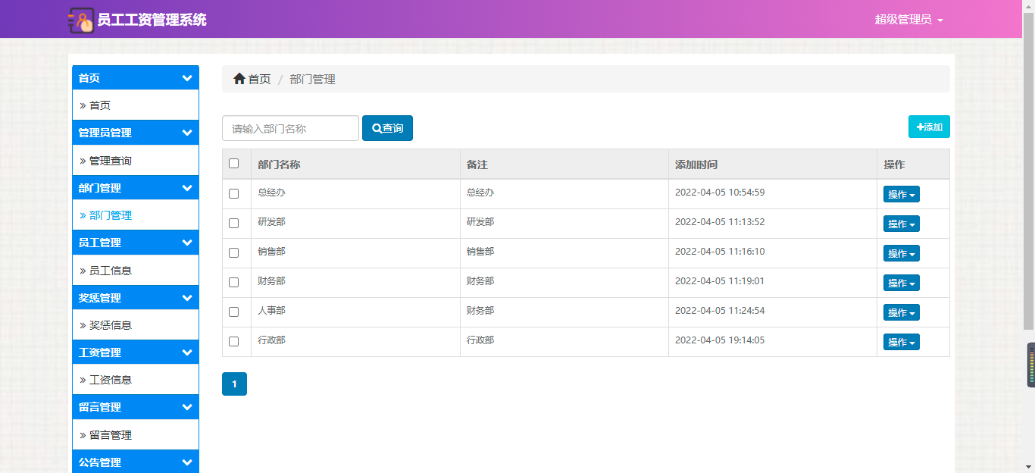Open 操作 dropdown in the 2022-04-05 11:19:01 row
Screen dimensions: 1035x473
pos(902,283)
